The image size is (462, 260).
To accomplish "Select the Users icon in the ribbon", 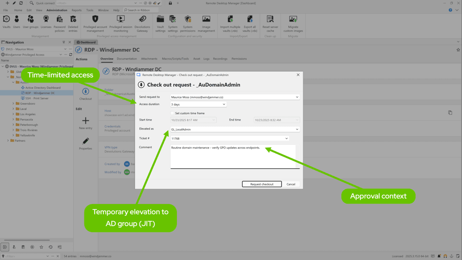I will pos(16,22).
